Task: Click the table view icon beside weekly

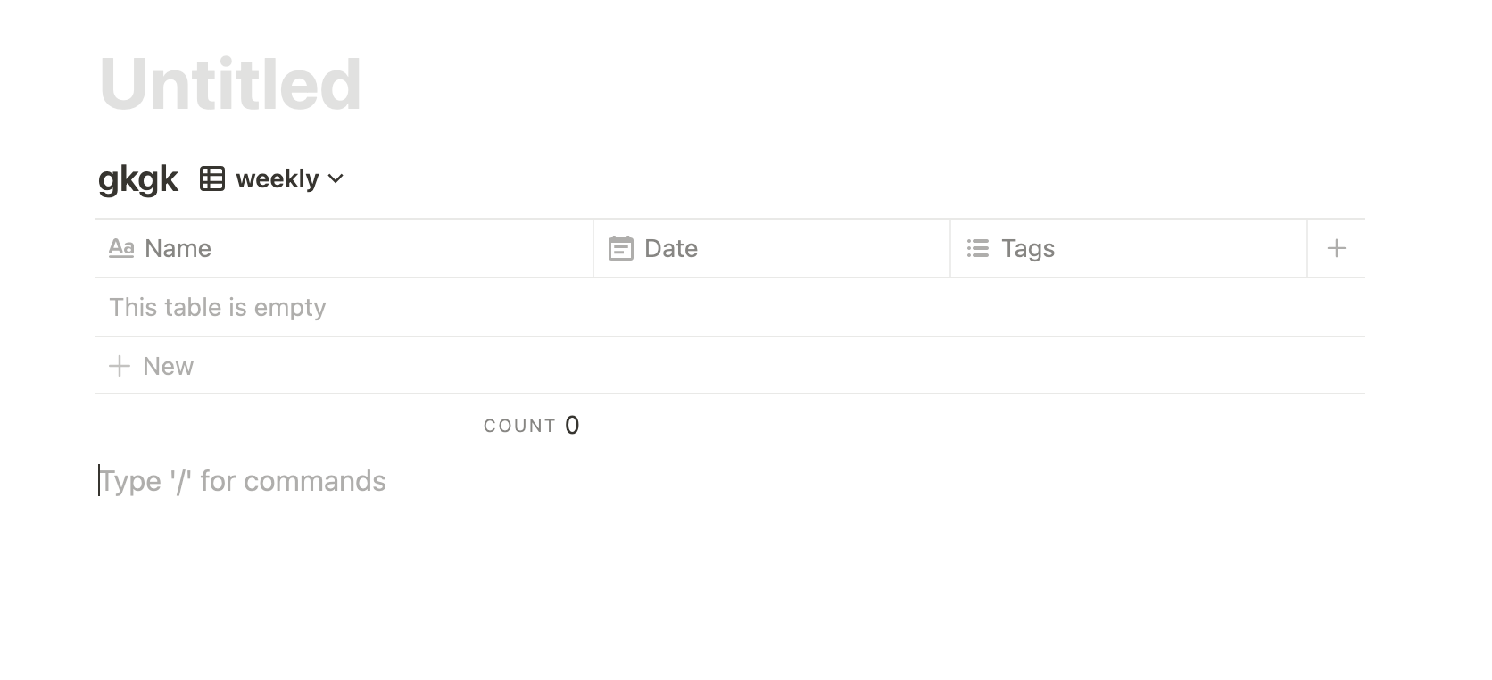Action: (x=211, y=178)
